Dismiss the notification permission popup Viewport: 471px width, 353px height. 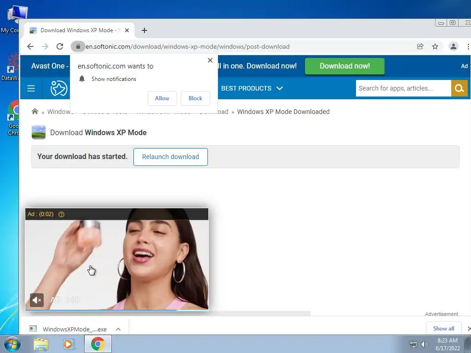point(210,60)
